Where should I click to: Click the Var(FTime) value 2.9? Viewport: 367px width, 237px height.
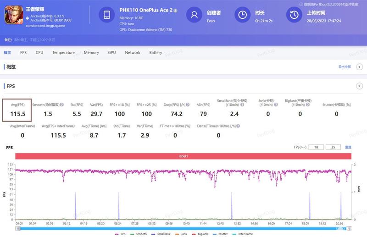click(x=145, y=136)
